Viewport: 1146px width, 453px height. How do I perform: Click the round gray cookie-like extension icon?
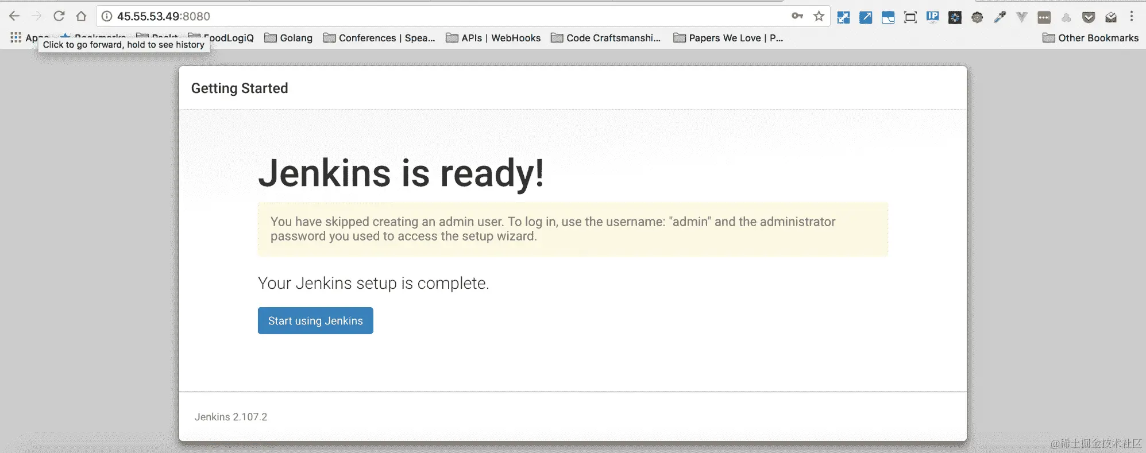click(x=977, y=17)
